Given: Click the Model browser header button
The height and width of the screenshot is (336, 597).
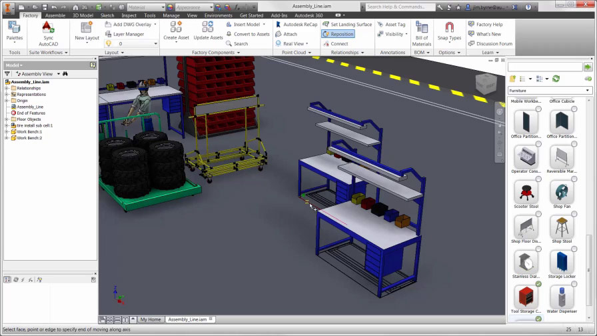Looking at the screenshot, I should coord(13,65).
